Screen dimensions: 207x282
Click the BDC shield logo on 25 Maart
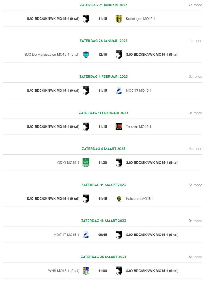point(119,271)
